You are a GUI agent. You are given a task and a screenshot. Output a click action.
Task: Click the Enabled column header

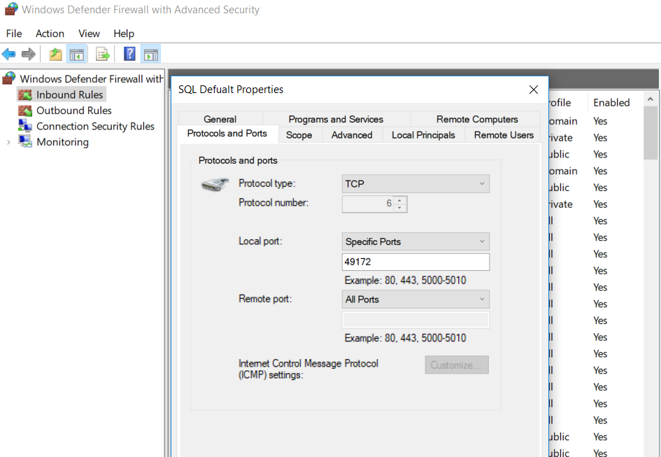[611, 103]
